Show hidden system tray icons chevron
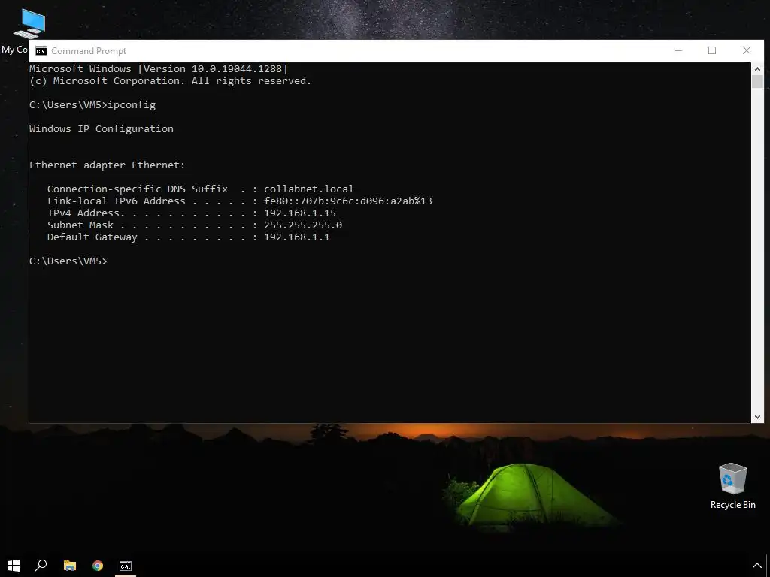The height and width of the screenshot is (577, 770). (756, 566)
